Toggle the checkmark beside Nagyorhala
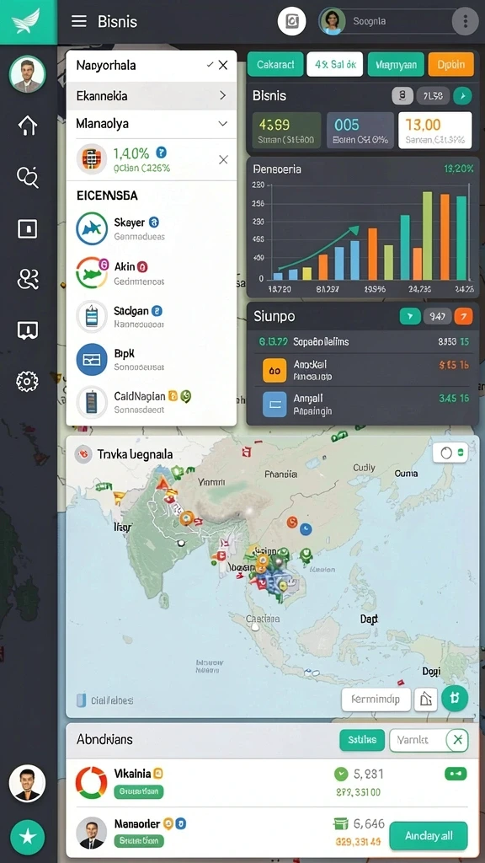This screenshot has width=485, height=863. click(x=210, y=65)
